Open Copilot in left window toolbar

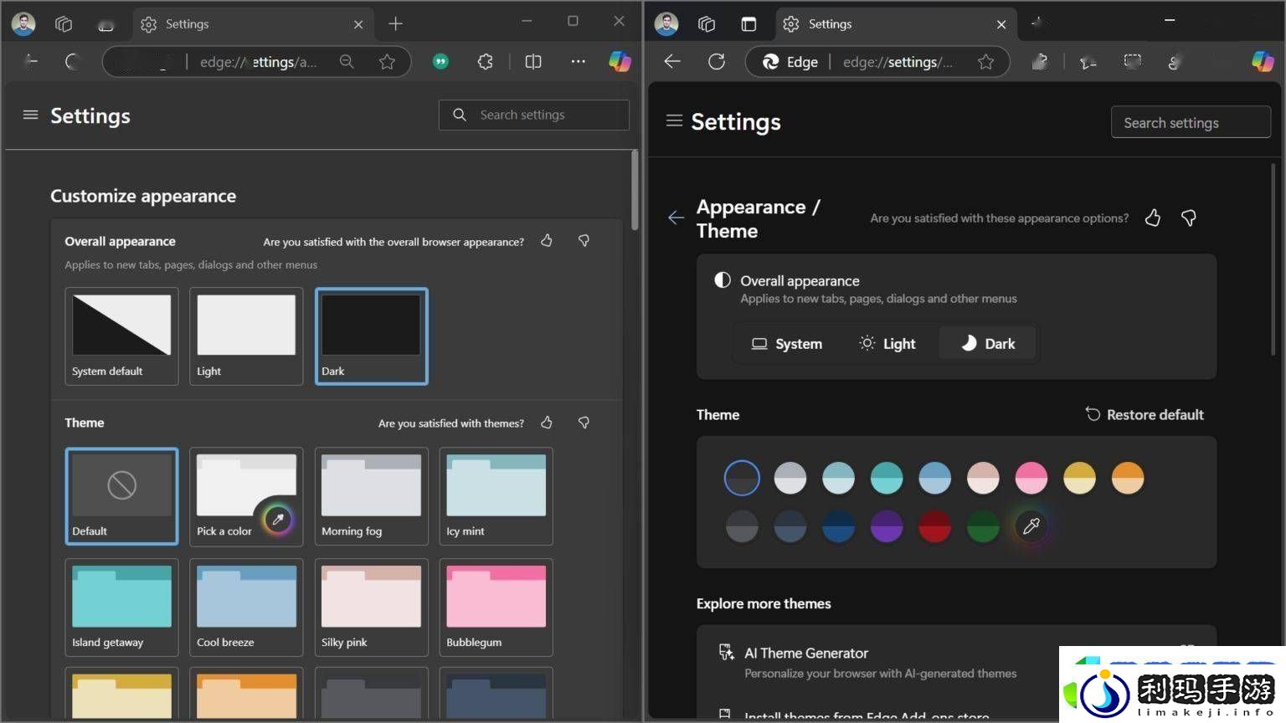click(620, 61)
